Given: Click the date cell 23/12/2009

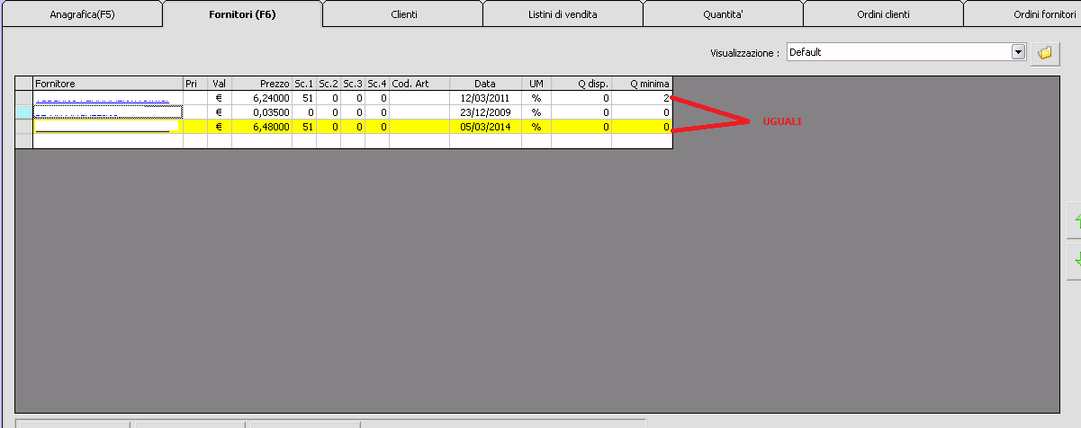Looking at the screenshot, I should [485, 112].
